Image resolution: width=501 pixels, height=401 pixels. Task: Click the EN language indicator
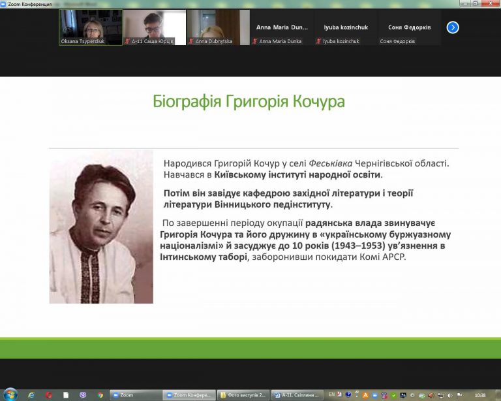click(x=331, y=394)
